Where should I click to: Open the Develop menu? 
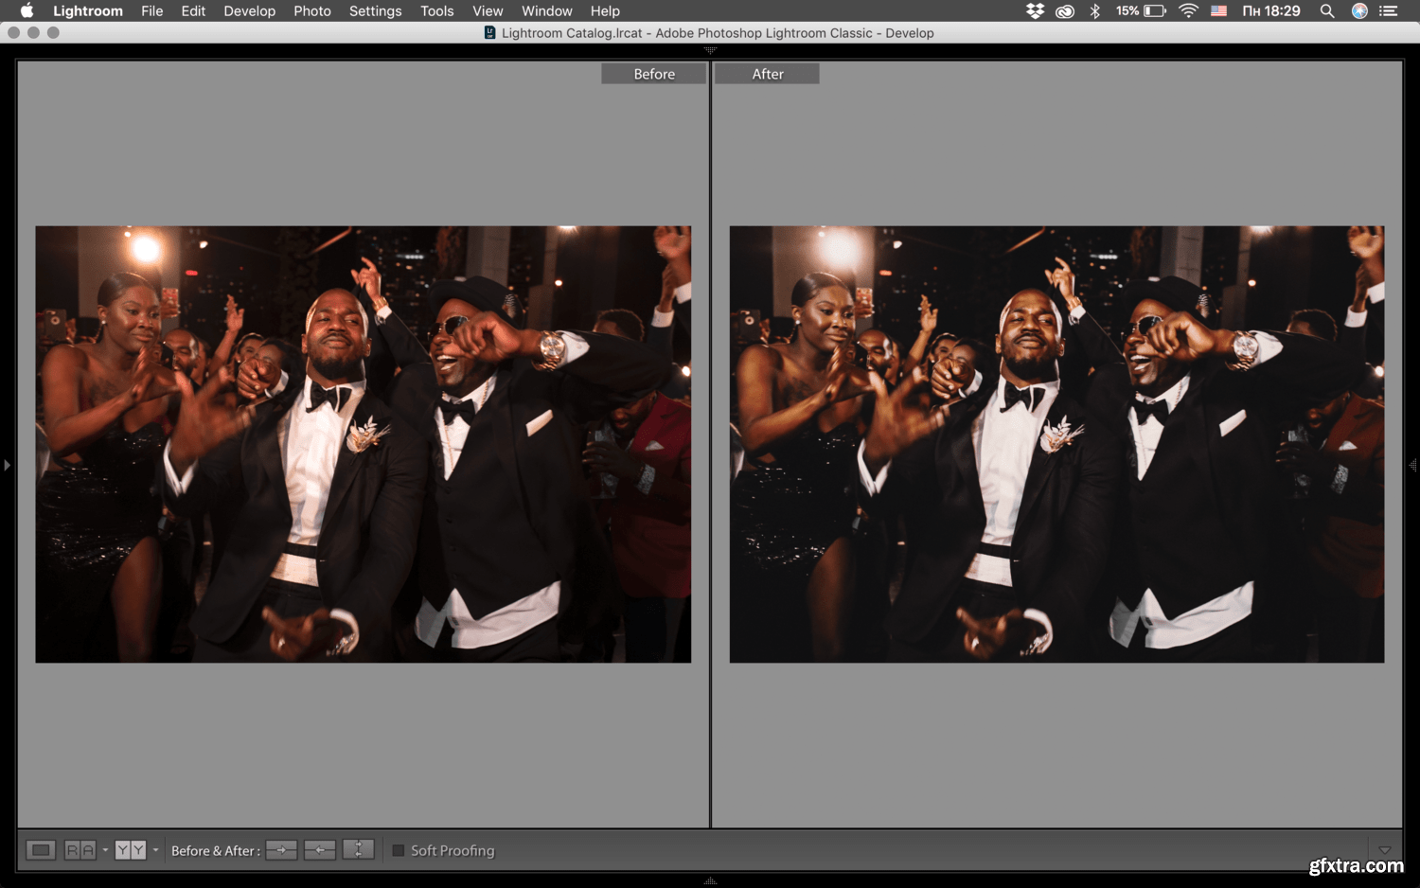pyautogui.click(x=249, y=11)
